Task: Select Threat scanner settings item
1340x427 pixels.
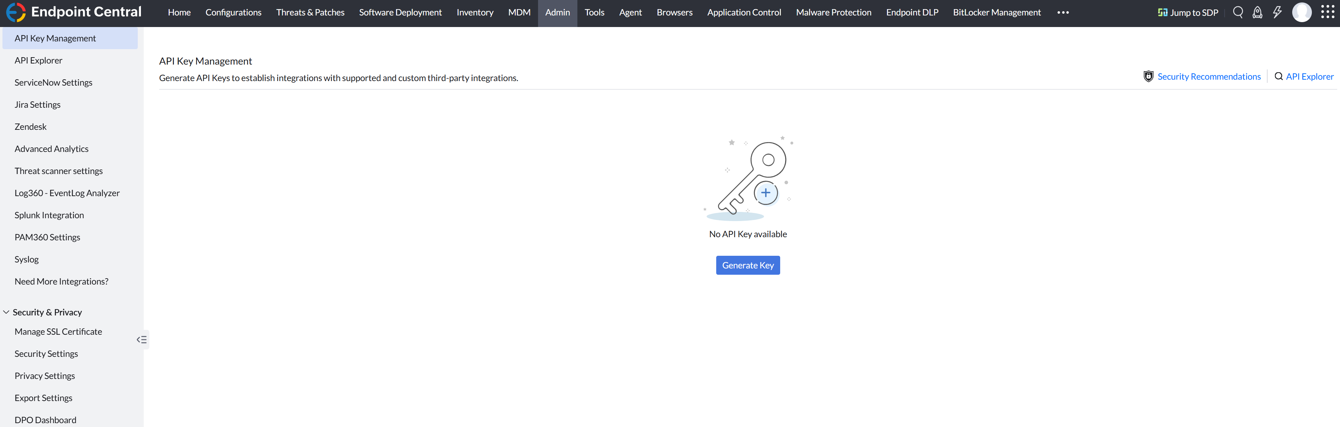Action: coord(58,171)
